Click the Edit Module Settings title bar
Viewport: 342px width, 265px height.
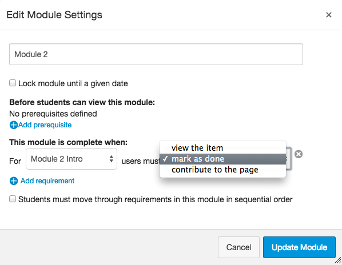(171, 15)
